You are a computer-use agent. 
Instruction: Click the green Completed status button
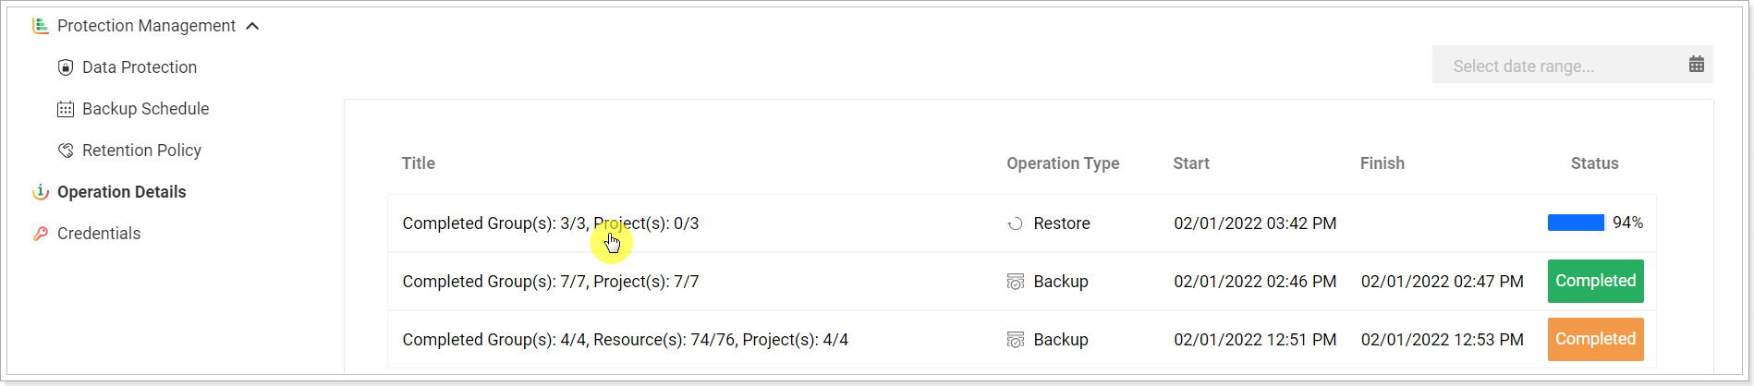pyautogui.click(x=1595, y=281)
